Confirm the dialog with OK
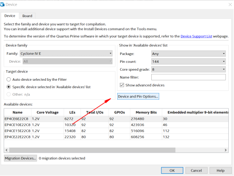 click(172, 170)
